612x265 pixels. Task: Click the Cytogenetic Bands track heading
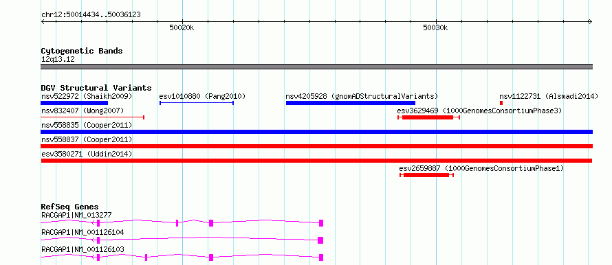pyautogui.click(x=82, y=51)
